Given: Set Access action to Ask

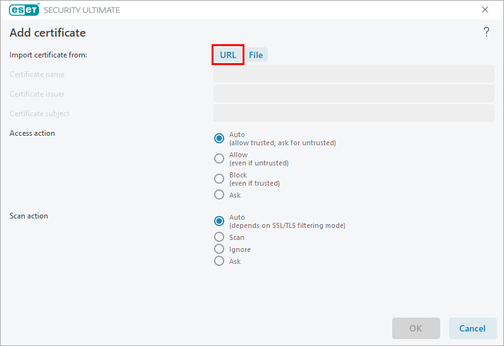Looking at the screenshot, I should [x=219, y=195].
